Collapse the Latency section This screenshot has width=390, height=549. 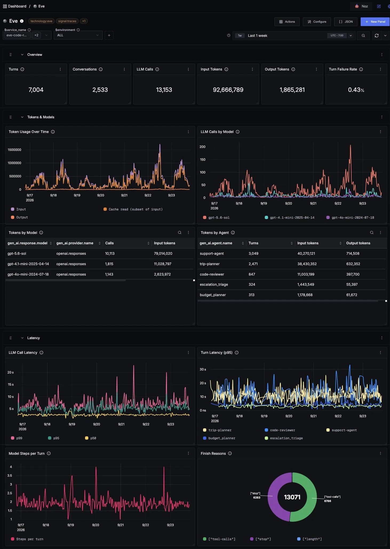(x=22, y=338)
